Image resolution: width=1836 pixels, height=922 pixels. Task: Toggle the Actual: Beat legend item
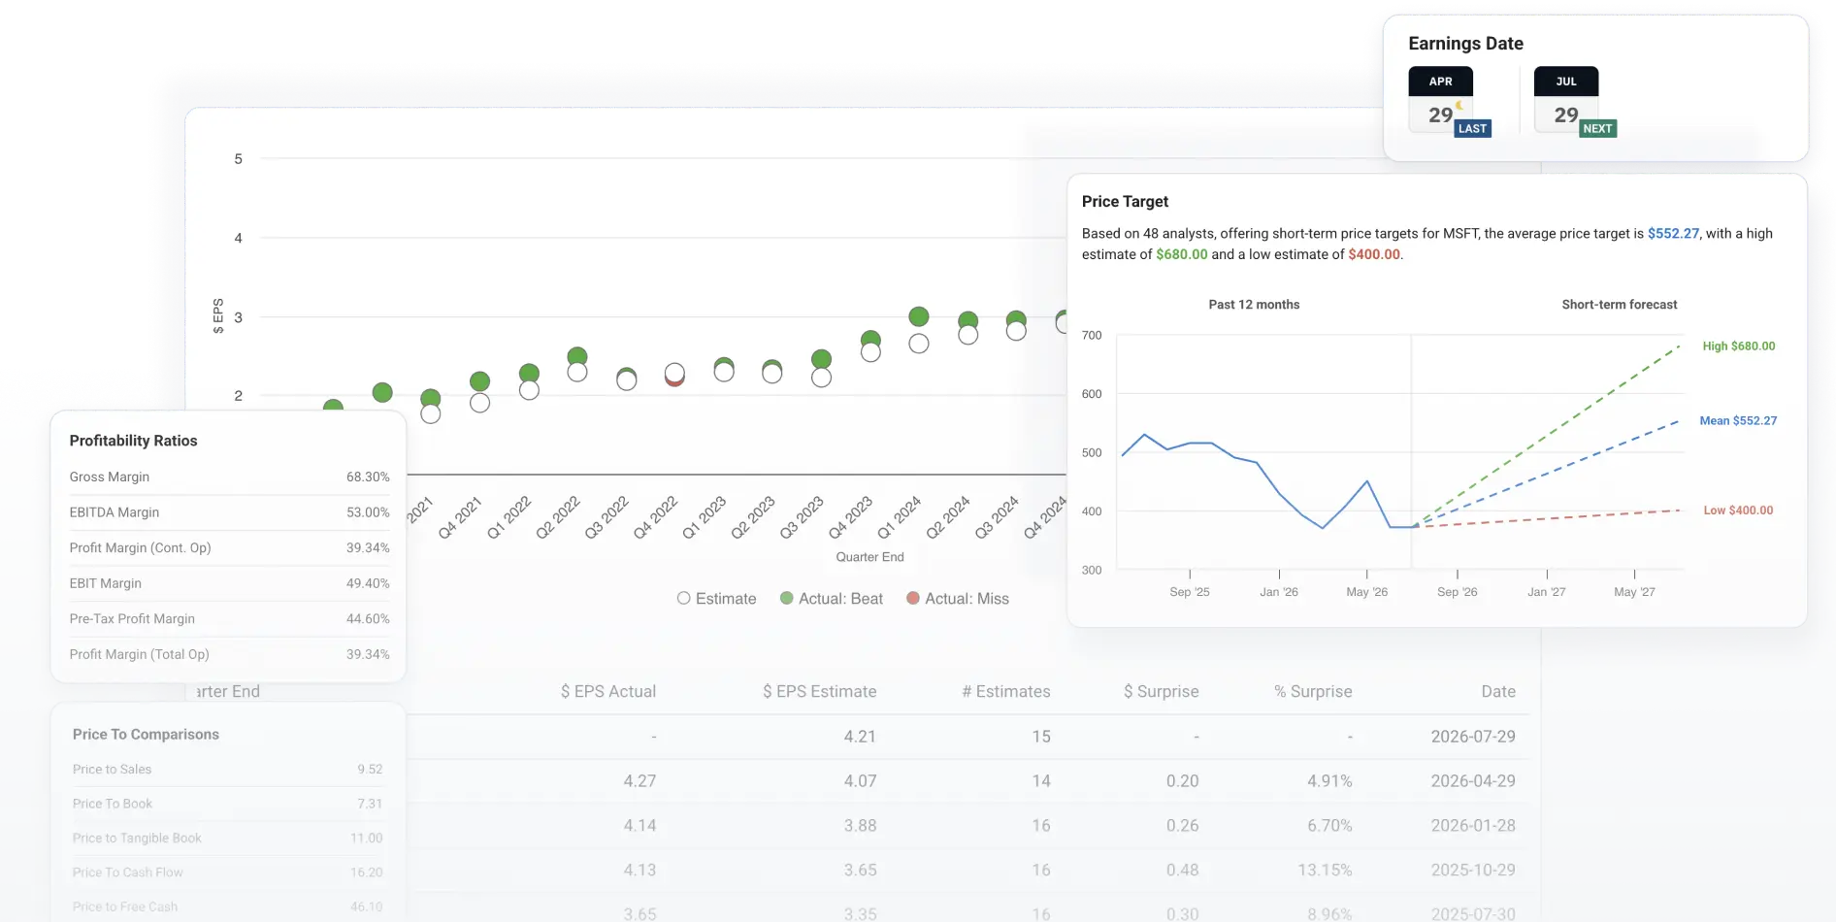coord(832,599)
